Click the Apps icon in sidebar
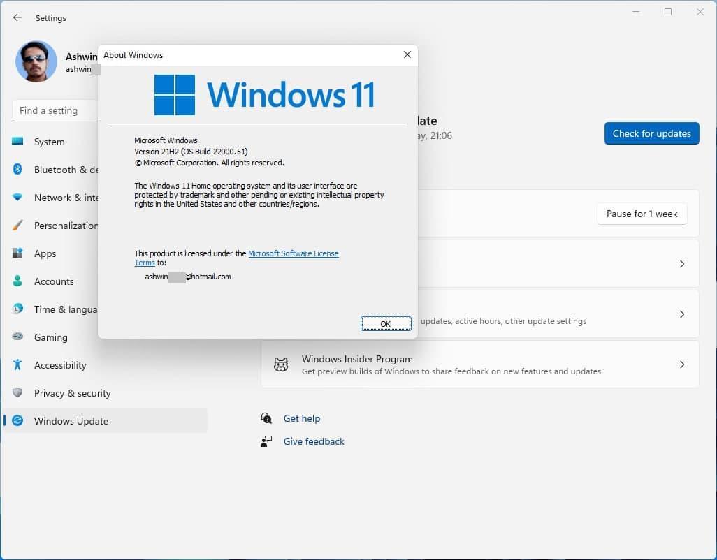This screenshot has height=560, width=717. [17, 253]
